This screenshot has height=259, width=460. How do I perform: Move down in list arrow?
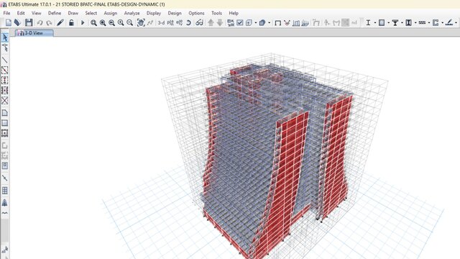pyautogui.click(x=220, y=22)
